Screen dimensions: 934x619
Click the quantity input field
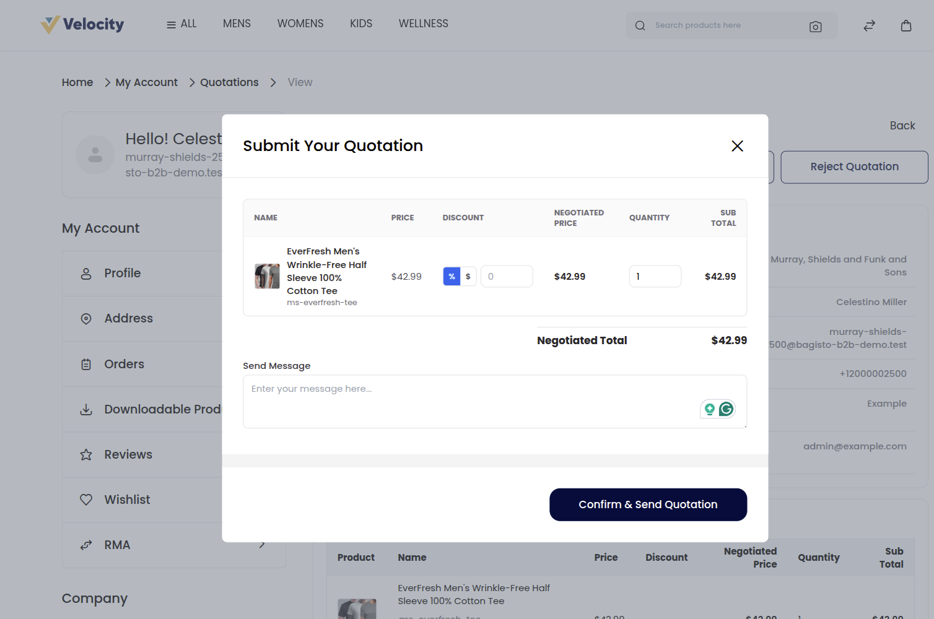pos(655,276)
